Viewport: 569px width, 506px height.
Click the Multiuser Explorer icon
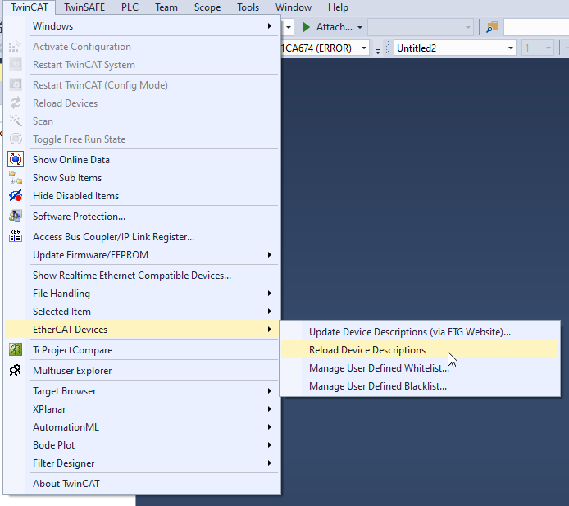16,370
